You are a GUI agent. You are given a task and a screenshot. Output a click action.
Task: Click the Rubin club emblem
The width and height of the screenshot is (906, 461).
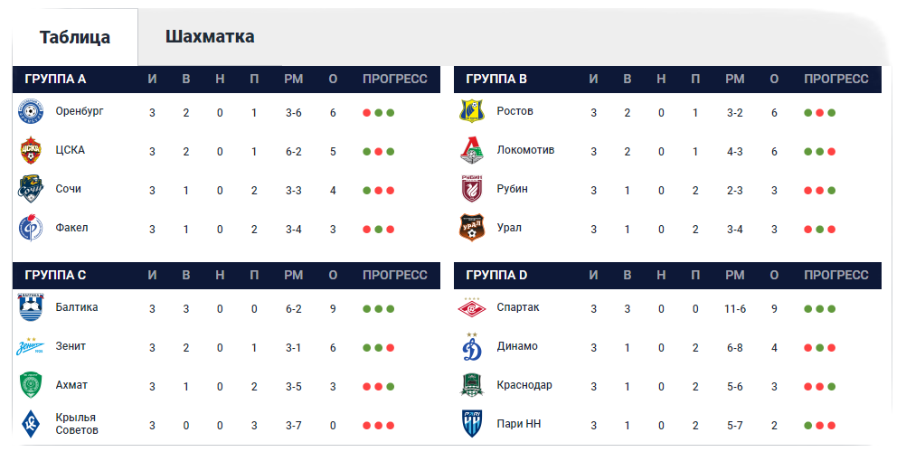pos(471,189)
